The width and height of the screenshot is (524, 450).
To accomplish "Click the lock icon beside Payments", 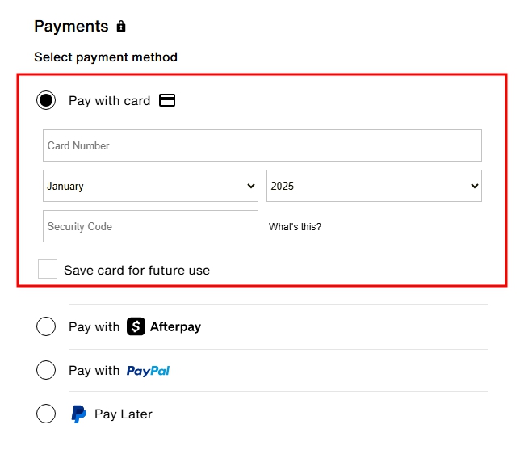I will click(x=121, y=27).
